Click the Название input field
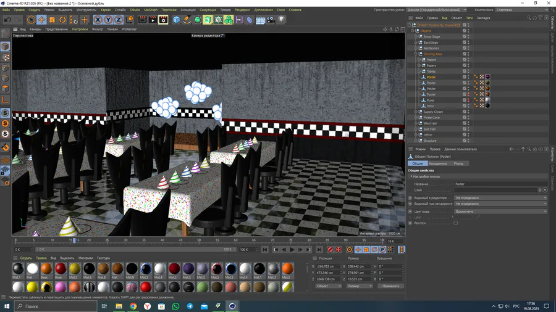This screenshot has height=312, width=556. [500, 184]
